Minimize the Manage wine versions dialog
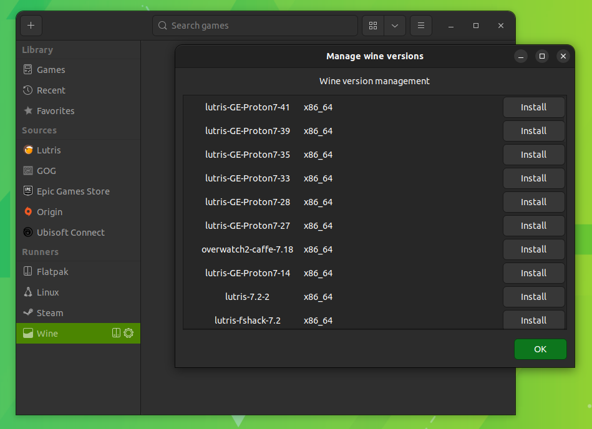 point(521,56)
